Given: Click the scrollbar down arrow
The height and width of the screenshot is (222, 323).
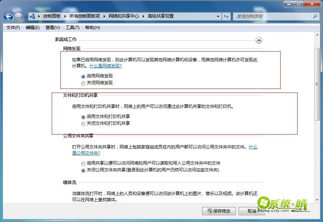Looking at the screenshot, I should [x=317, y=200].
